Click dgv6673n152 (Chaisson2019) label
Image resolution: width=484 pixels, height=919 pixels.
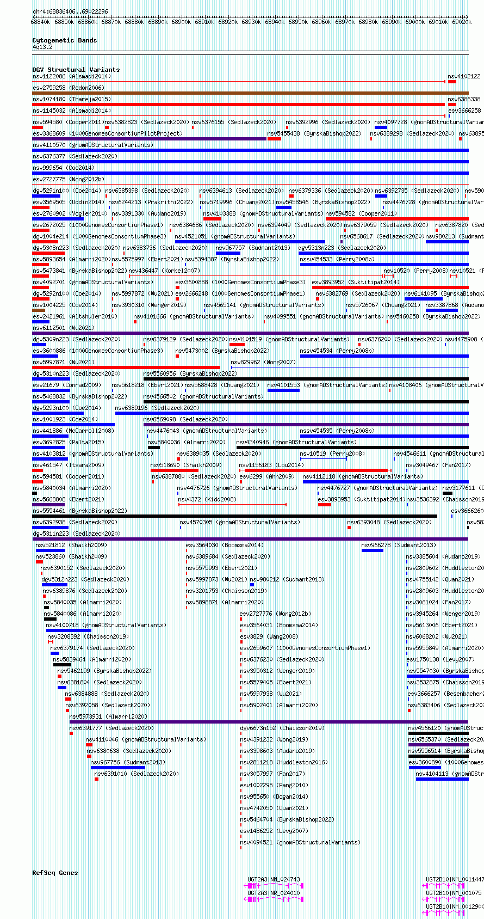coord(282,728)
